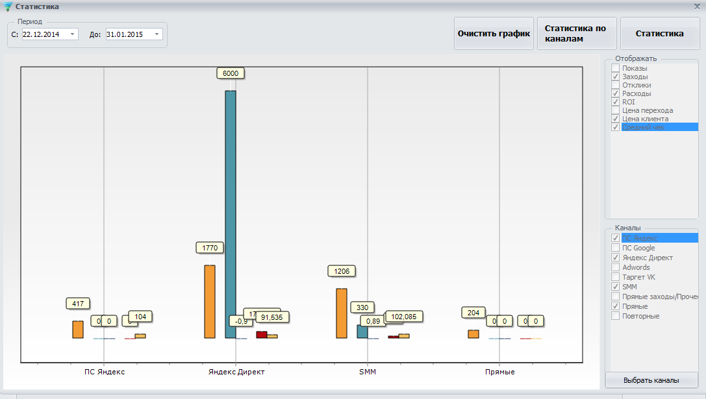Uncheck the Заходы checkbox
706x399 pixels.
pyautogui.click(x=616, y=77)
